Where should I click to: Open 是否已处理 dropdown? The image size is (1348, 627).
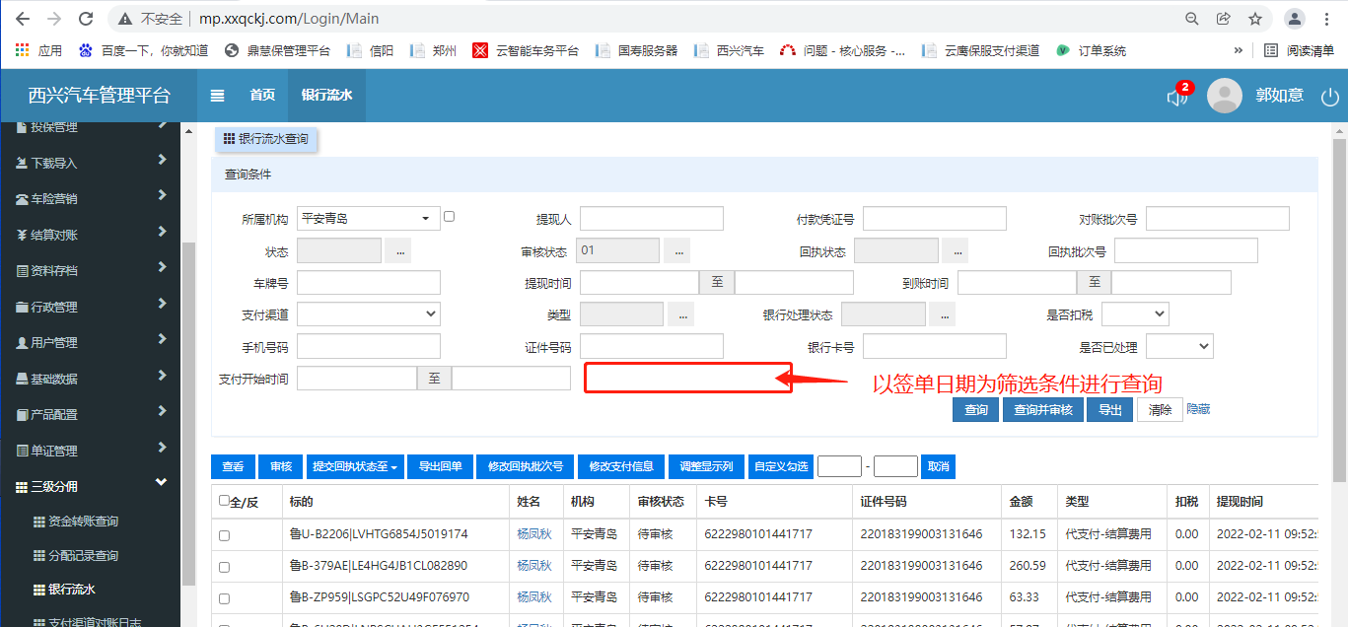1179,346
